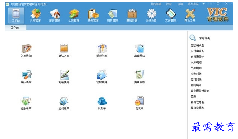Viewport: 238px width, 139px height.
Task: Open the 科目汇总表 report
Action: (197, 102)
